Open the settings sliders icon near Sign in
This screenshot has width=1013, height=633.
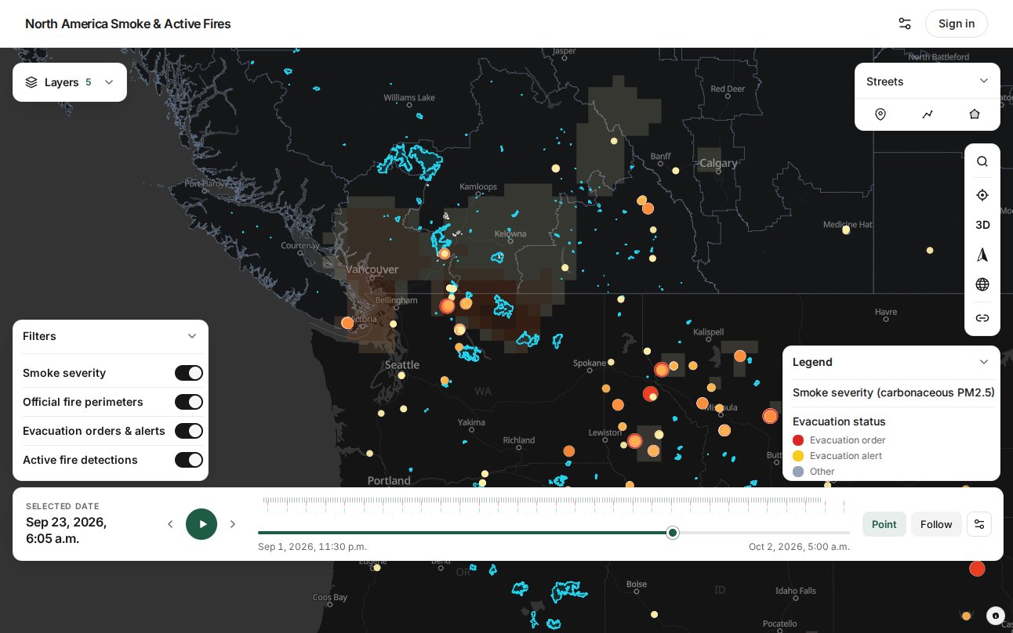tap(905, 24)
